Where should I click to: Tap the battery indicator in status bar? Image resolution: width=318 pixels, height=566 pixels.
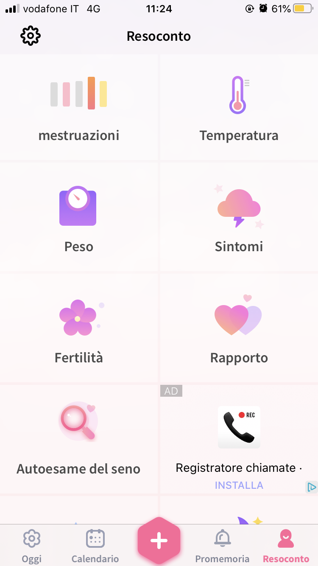click(303, 8)
